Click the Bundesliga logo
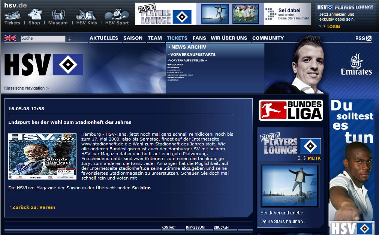The image size is (379, 235). (291, 110)
